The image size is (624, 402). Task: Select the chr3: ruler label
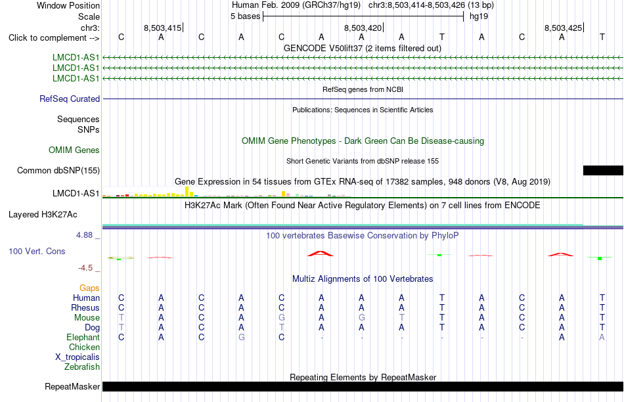90,28
